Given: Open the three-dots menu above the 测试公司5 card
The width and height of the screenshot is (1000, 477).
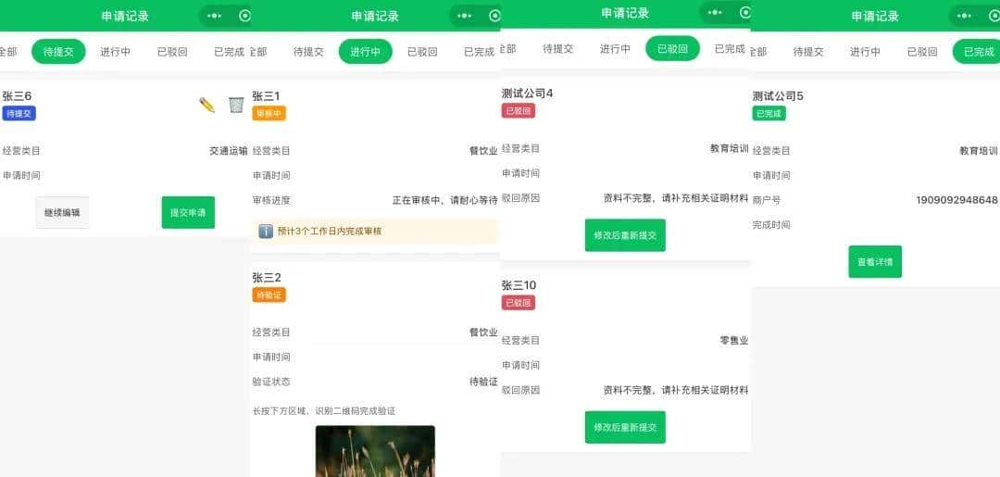Looking at the screenshot, I should tap(965, 16).
